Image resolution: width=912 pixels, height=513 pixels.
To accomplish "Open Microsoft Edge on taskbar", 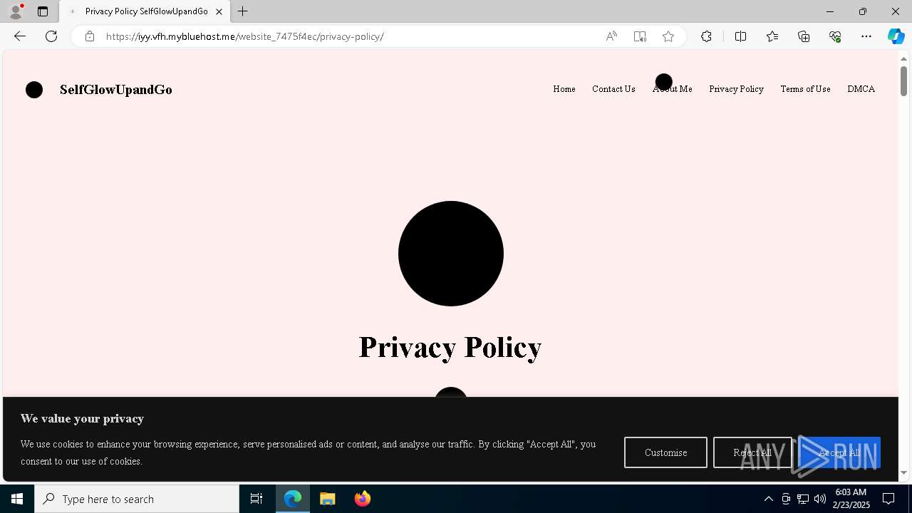I will [x=293, y=499].
